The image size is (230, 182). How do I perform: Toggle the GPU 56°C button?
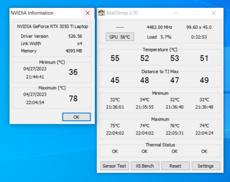[120, 37]
